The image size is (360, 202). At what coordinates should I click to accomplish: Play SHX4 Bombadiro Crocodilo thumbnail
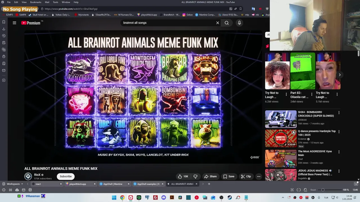[281, 119]
